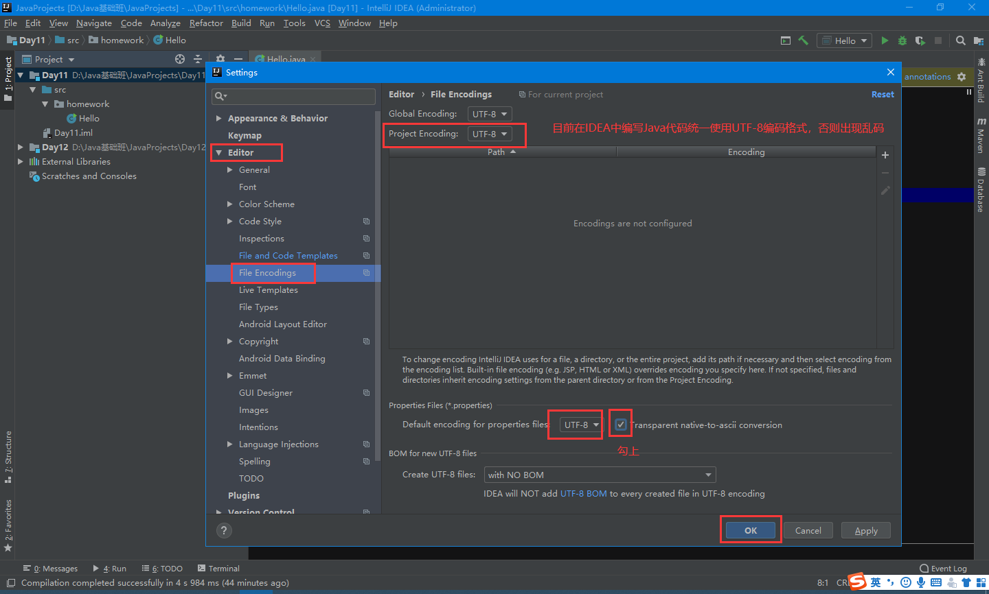
Task: Click the Reset link in Settings
Action: click(883, 94)
